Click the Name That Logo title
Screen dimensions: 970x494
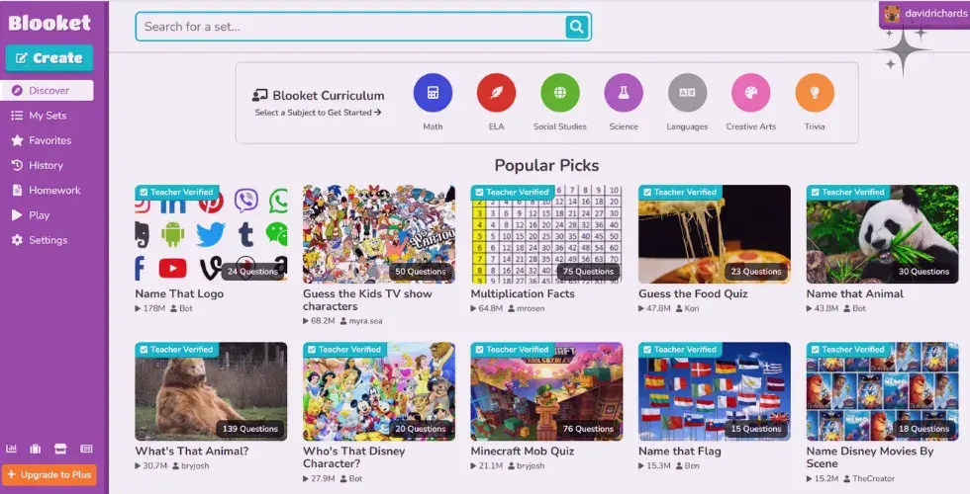(179, 294)
